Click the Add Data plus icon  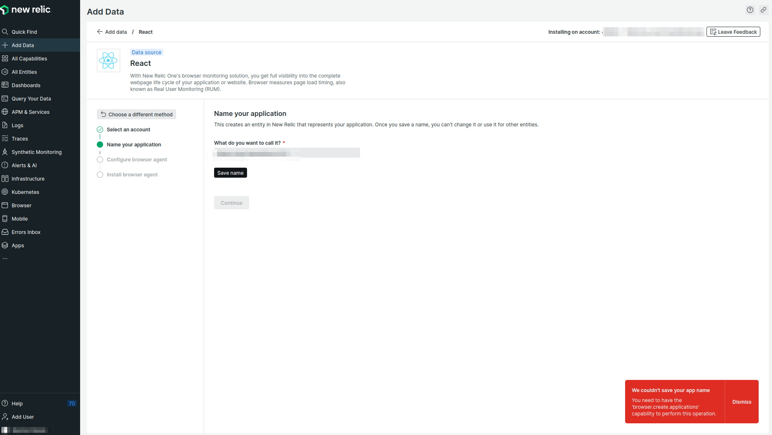5,45
